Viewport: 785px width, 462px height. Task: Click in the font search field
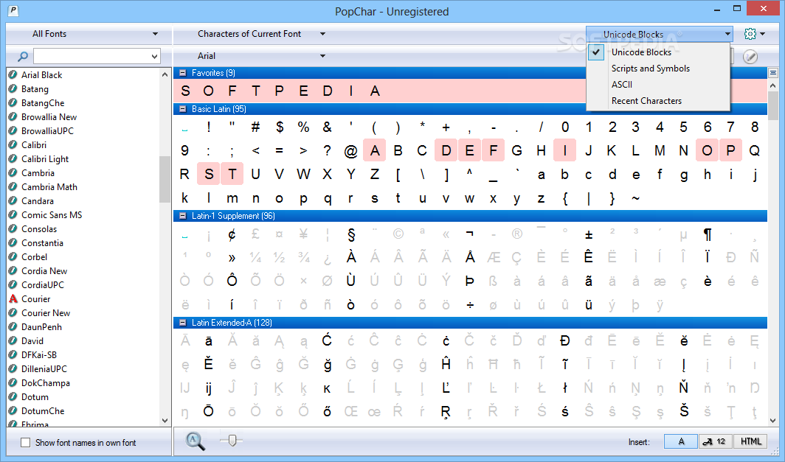pos(91,57)
